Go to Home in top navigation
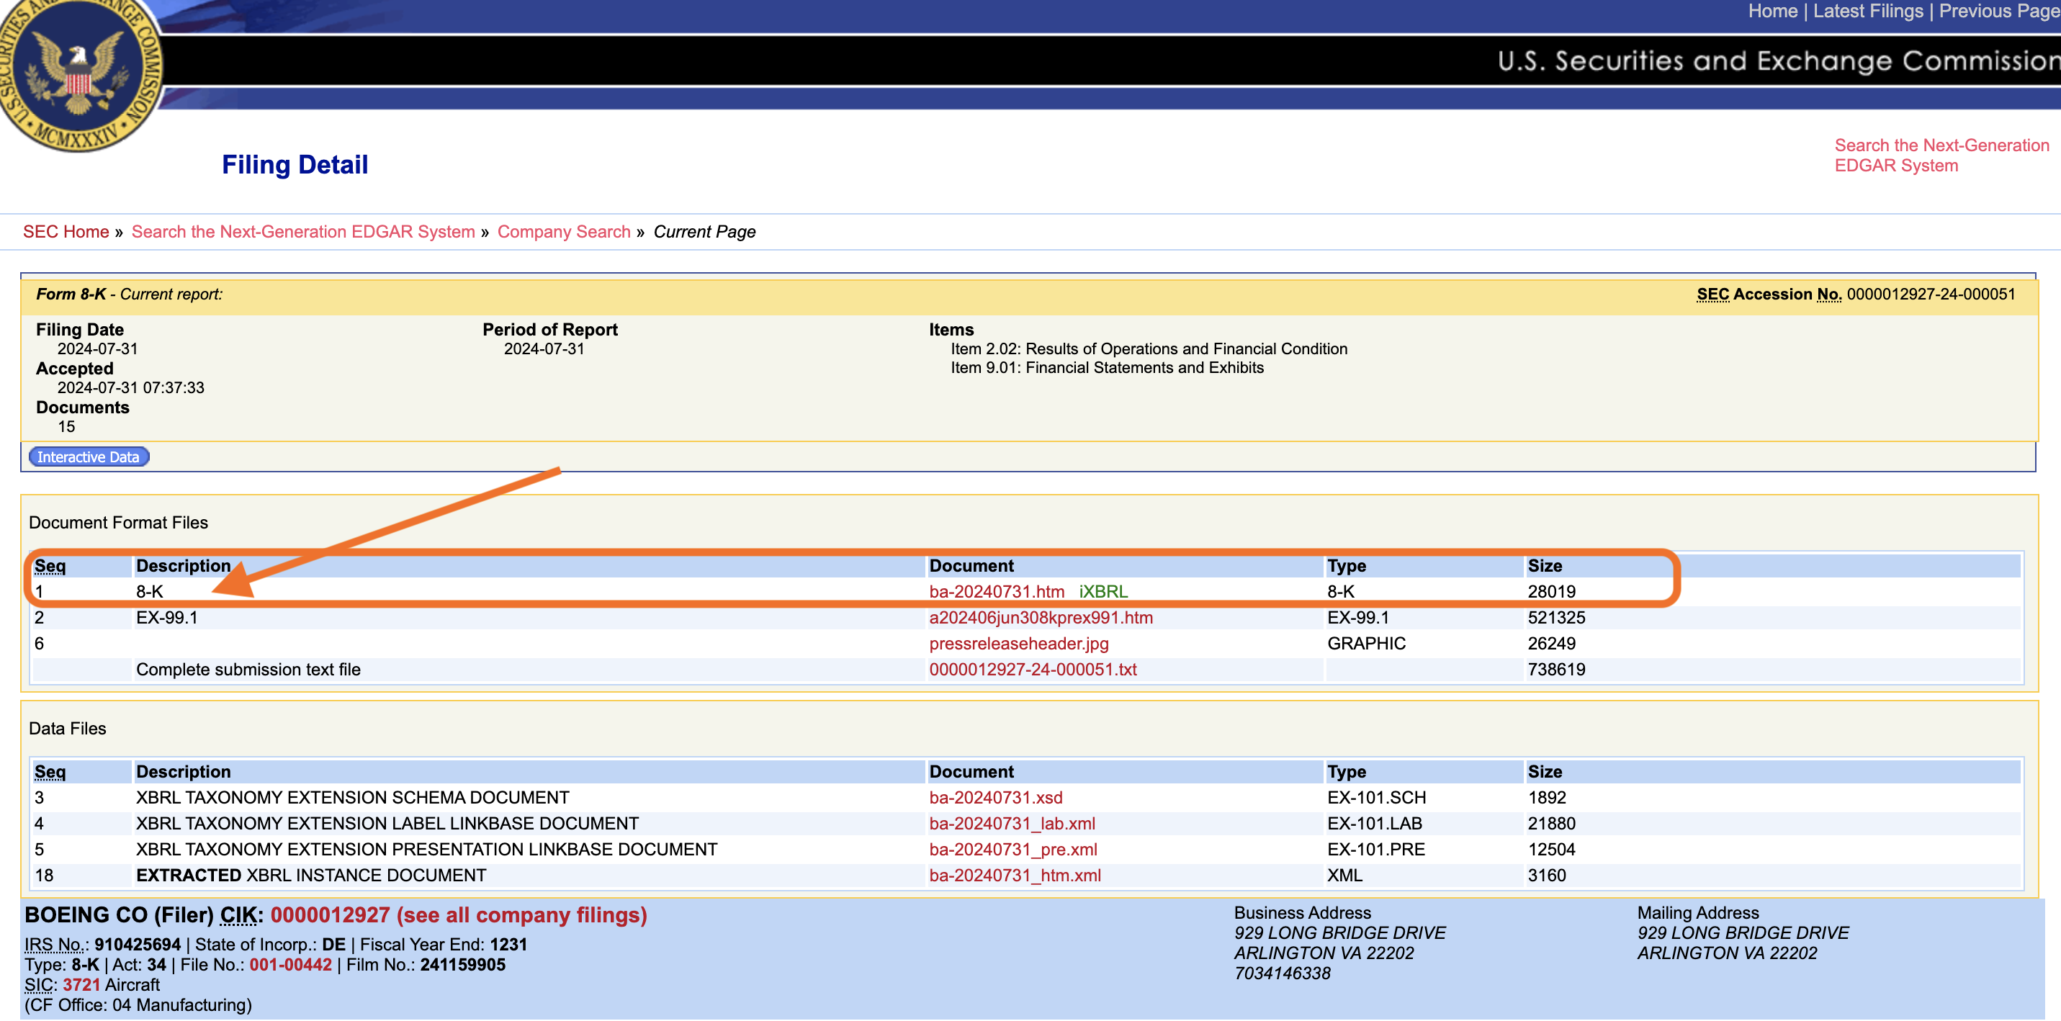 coord(1772,12)
